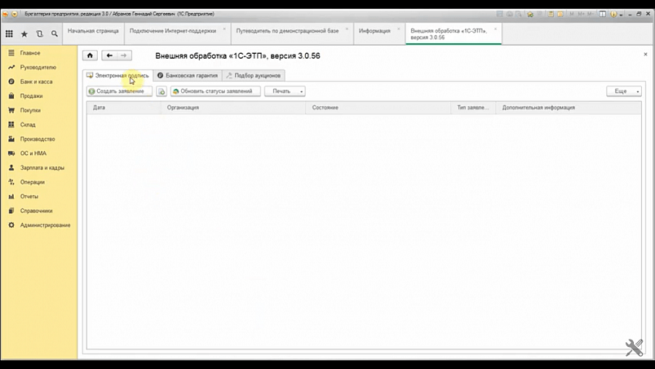Open Администрирование section
655x369 pixels.
click(45, 225)
